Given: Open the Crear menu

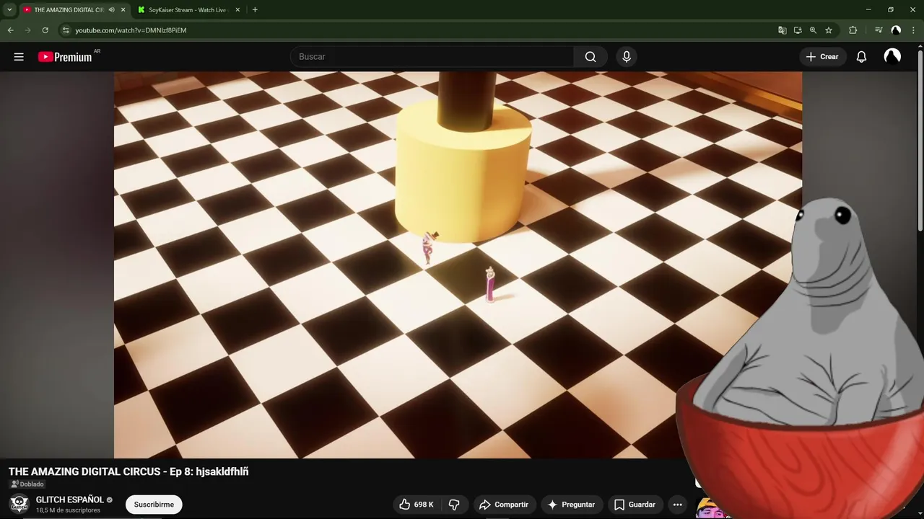Looking at the screenshot, I should click(822, 57).
